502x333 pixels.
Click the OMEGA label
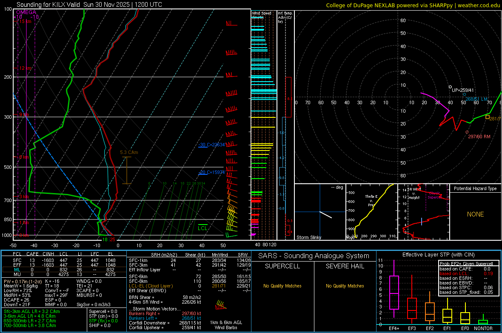coord(26,12)
